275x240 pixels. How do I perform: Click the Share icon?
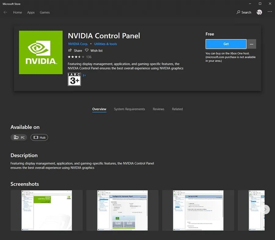tap(70, 50)
